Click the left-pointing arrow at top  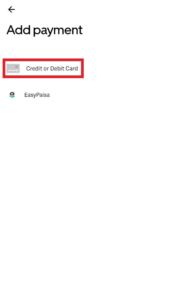[11, 9]
